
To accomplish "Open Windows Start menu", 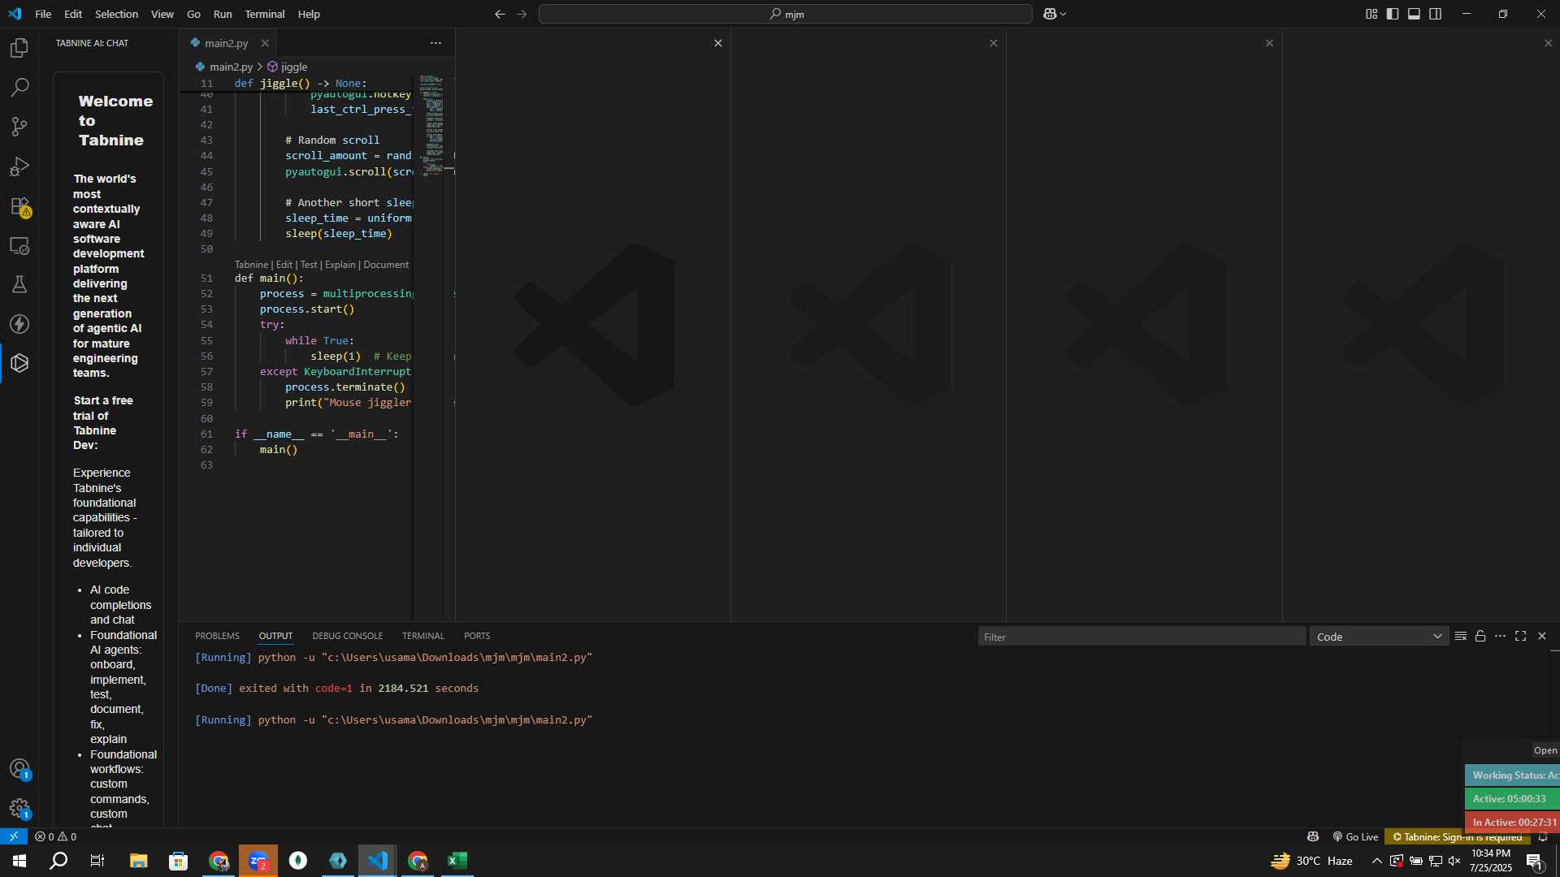I will pyautogui.click(x=19, y=861).
